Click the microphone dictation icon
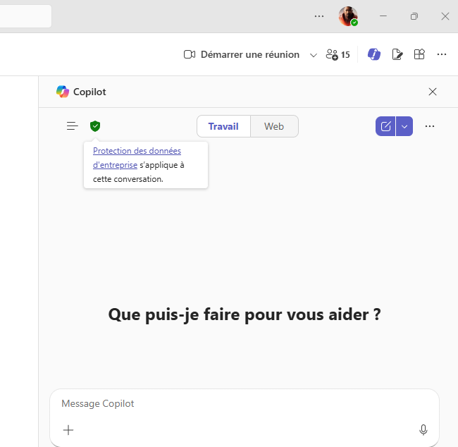Image resolution: width=458 pixels, height=447 pixels. (423, 429)
